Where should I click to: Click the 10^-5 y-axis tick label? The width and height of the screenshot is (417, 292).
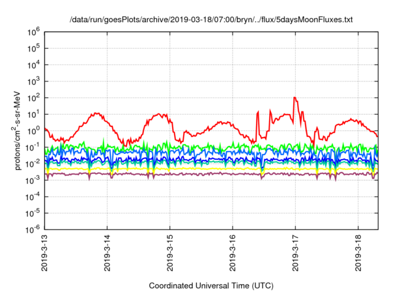(x=33, y=213)
